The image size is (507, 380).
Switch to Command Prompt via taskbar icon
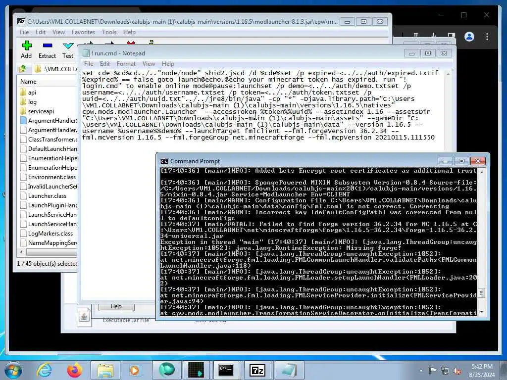[x=226, y=370]
